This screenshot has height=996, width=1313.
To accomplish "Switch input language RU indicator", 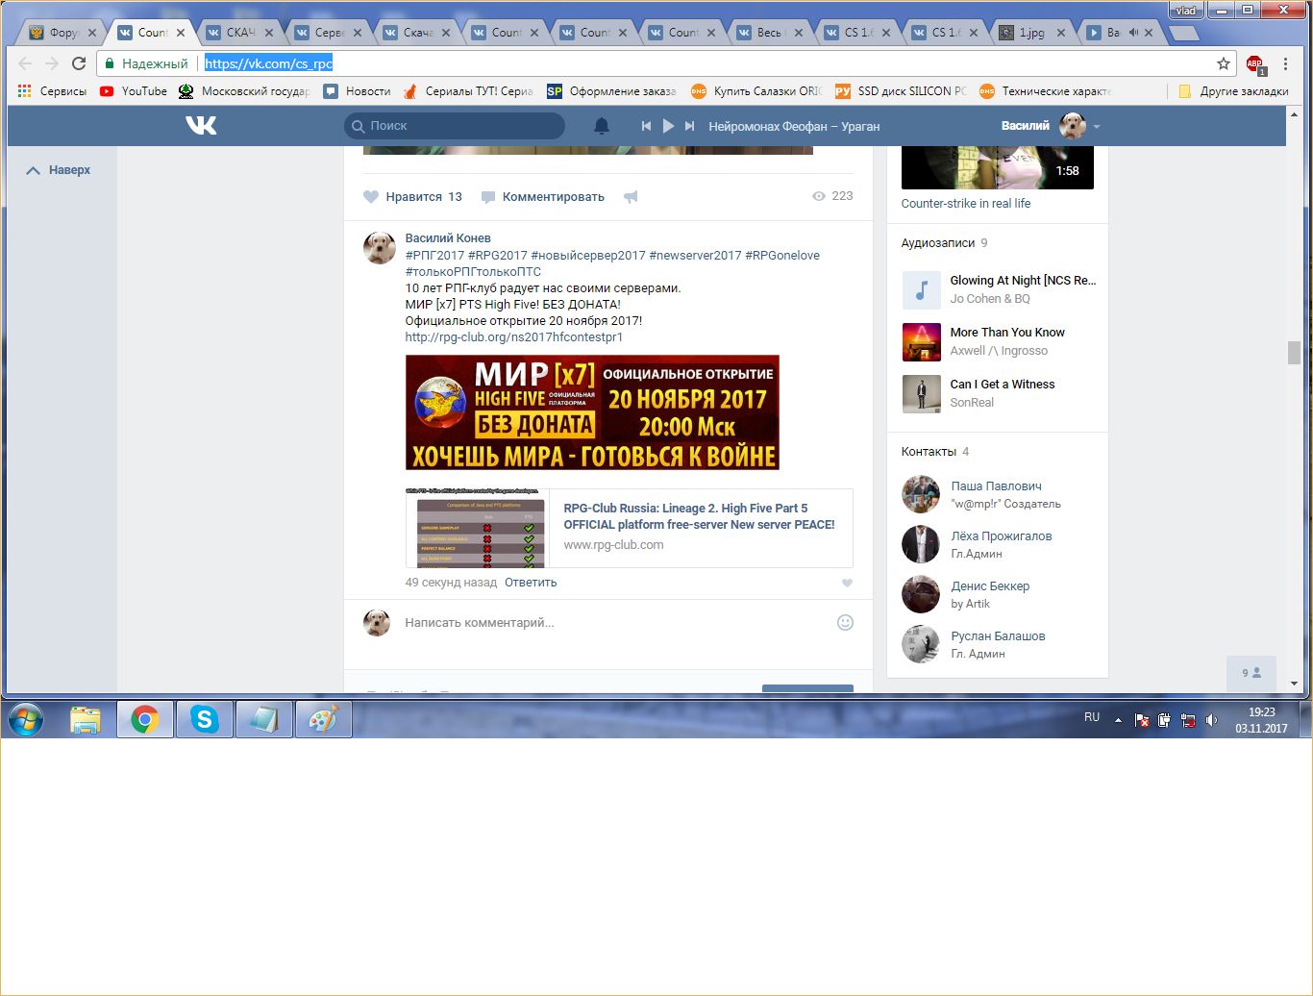I will coord(1092,717).
